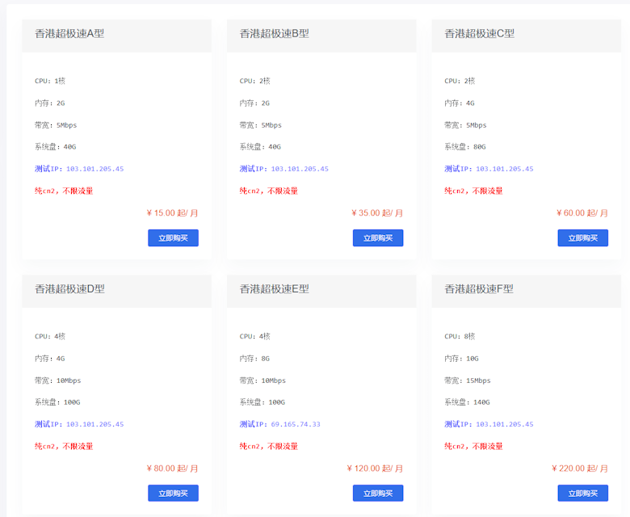Select the 香港超极速A型 heading
Screen dimensions: 630x517
tap(69, 34)
